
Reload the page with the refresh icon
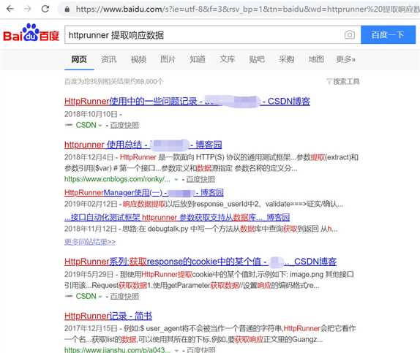[x=45, y=9]
